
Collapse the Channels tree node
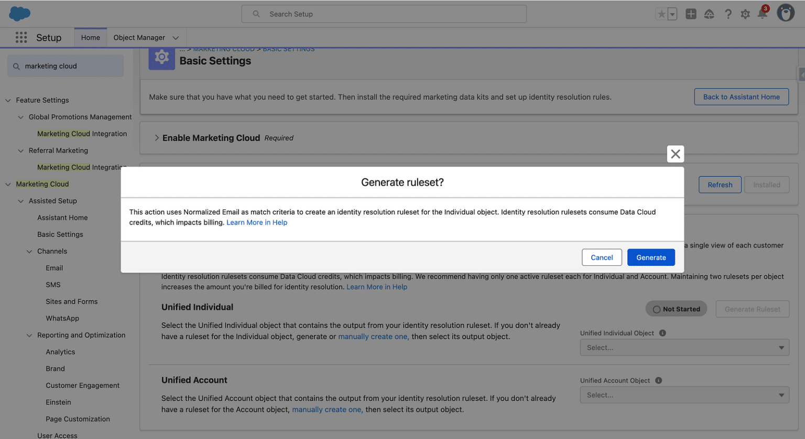click(x=29, y=251)
